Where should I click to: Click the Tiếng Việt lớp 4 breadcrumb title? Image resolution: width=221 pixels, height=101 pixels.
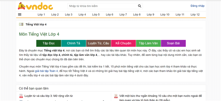[36, 24]
